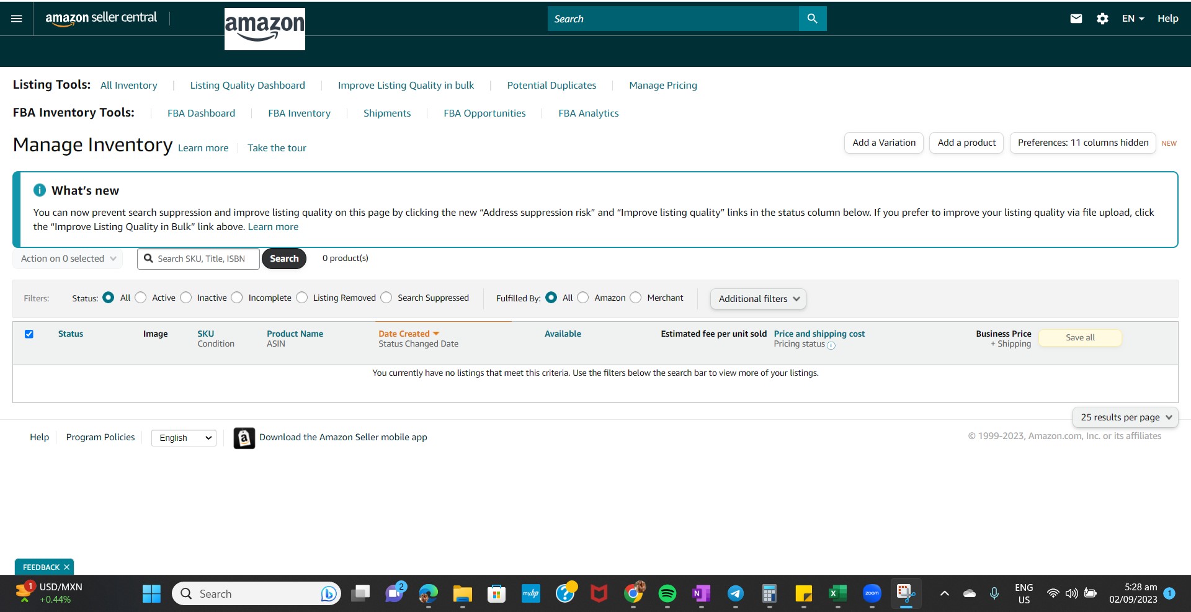Click the Add a product button
Screen dimensions: 1191x612
966,143
